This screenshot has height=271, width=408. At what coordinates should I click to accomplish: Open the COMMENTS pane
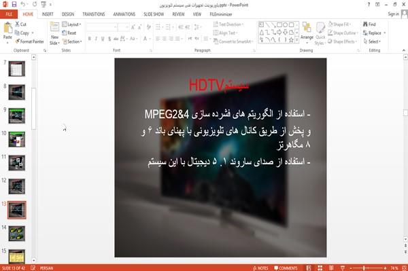click(286, 268)
